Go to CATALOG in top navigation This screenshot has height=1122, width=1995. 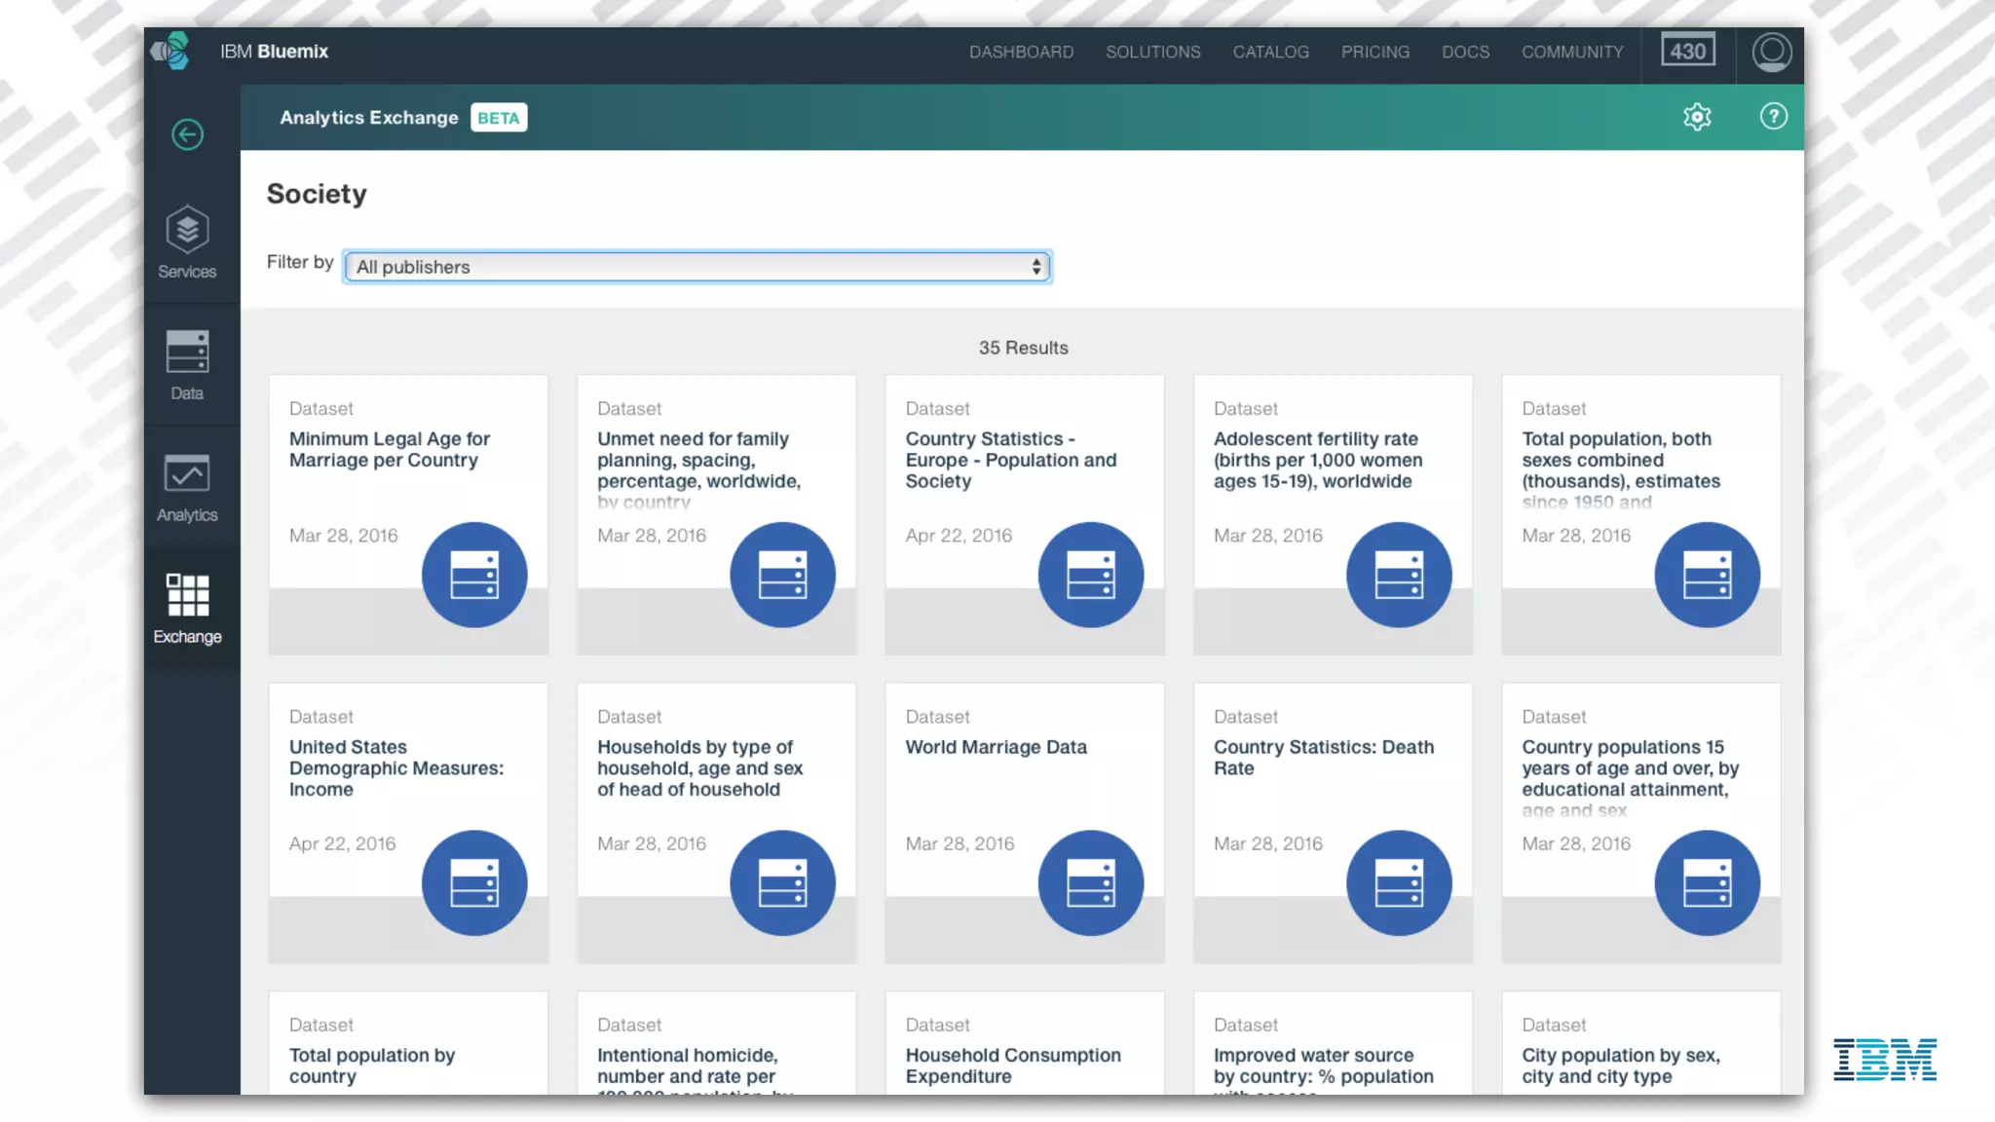(1270, 52)
